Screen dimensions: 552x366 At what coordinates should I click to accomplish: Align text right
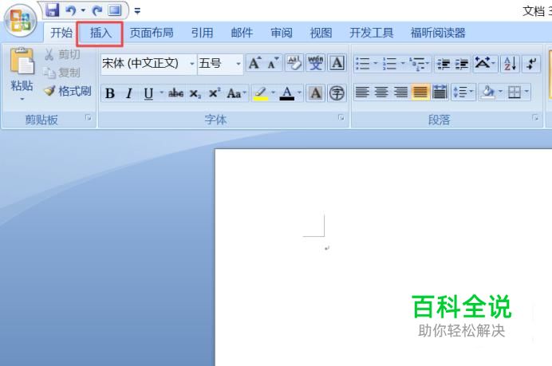pos(400,92)
